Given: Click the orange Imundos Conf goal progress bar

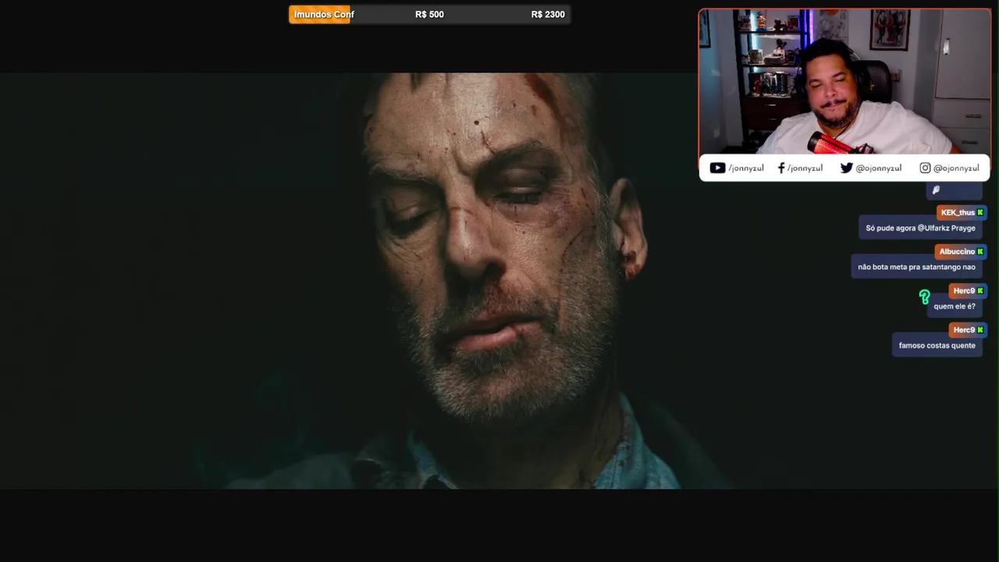Looking at the screenshot, I should [320, 14].
